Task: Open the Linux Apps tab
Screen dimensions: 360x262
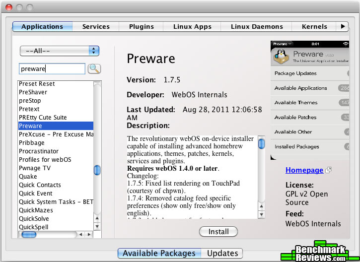Action: (192, 26)
